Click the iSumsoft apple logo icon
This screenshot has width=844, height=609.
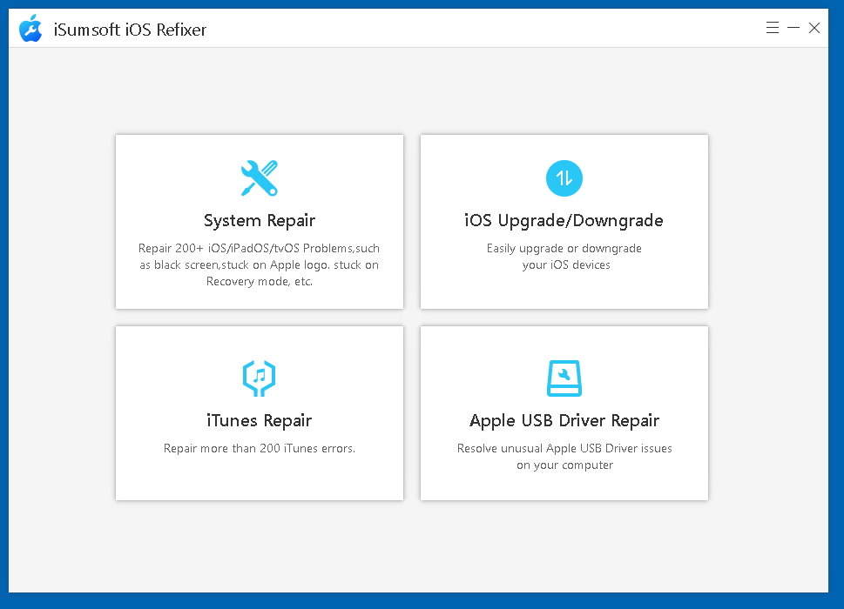[30, 29]
